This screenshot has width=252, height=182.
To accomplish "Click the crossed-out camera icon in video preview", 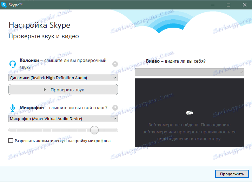I will pyautogui.click(x=190, y=113).
